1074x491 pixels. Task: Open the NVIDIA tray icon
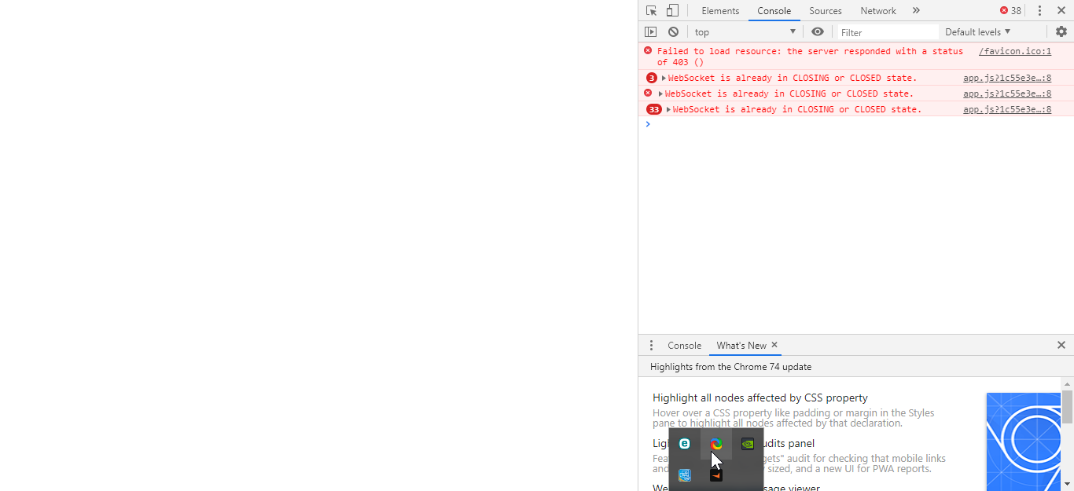pos(748,444)
